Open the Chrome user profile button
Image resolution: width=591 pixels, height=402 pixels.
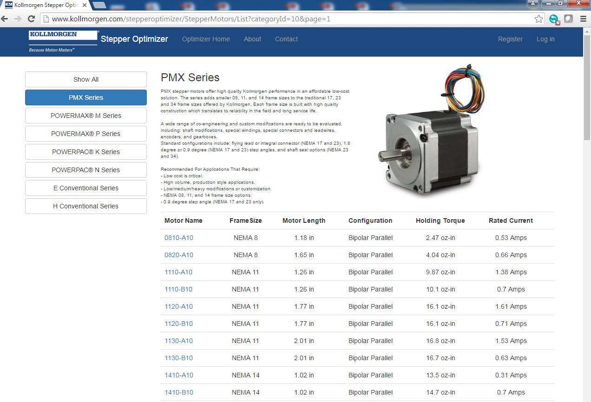533,3
